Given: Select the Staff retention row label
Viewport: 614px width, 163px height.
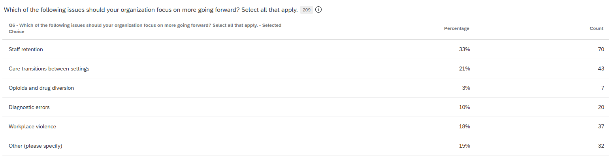Looking at the screenshot, I should [x=26, y=50].
